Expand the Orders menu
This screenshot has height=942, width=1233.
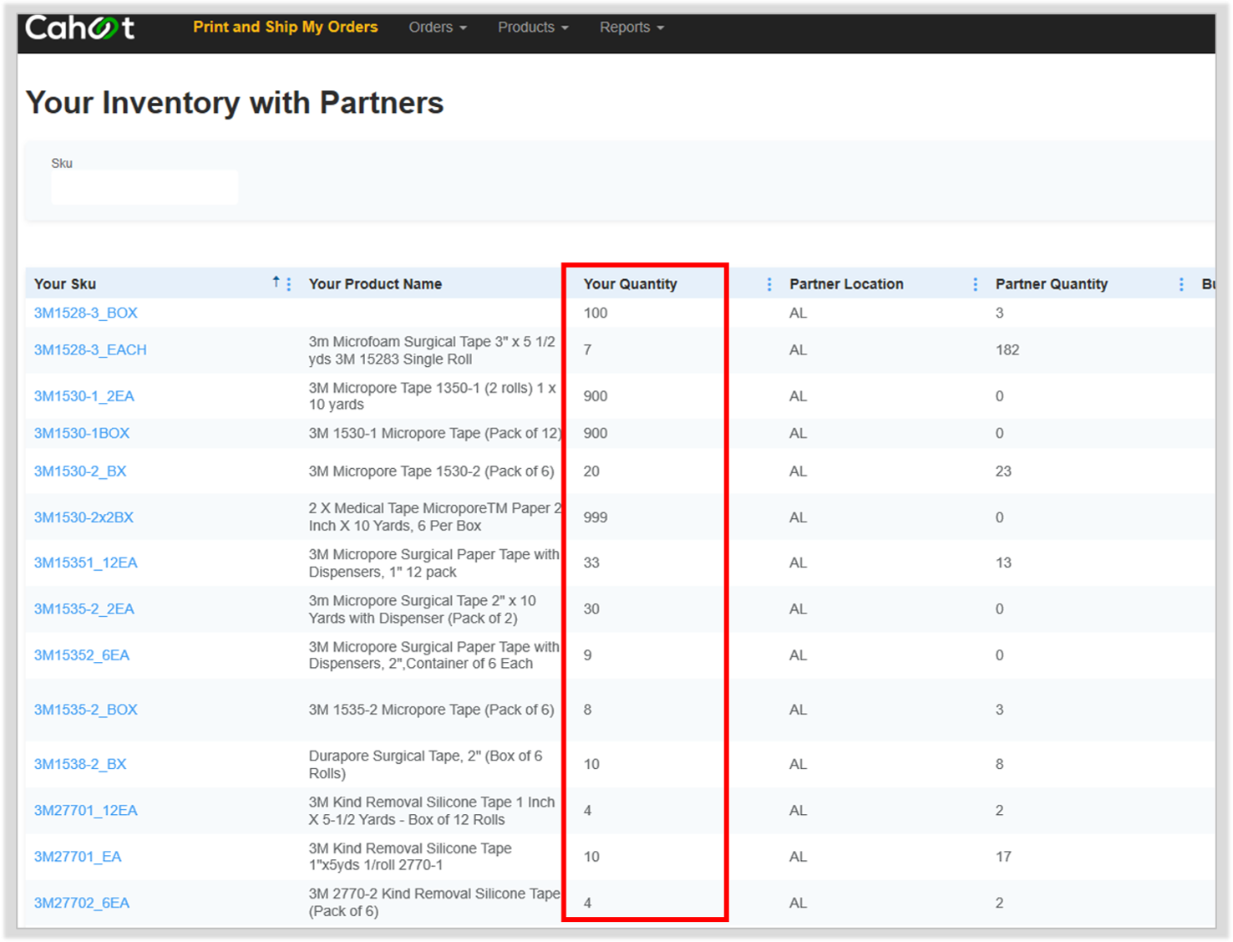tap(438, 28)
